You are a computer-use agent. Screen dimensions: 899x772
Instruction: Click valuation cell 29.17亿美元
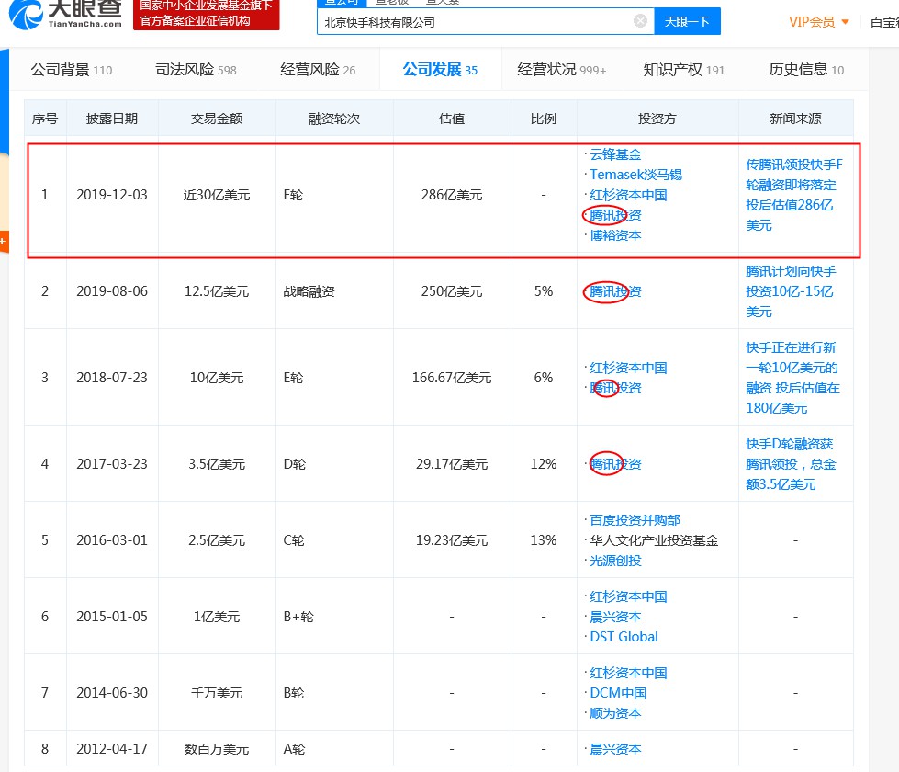(x=452, y=464)
